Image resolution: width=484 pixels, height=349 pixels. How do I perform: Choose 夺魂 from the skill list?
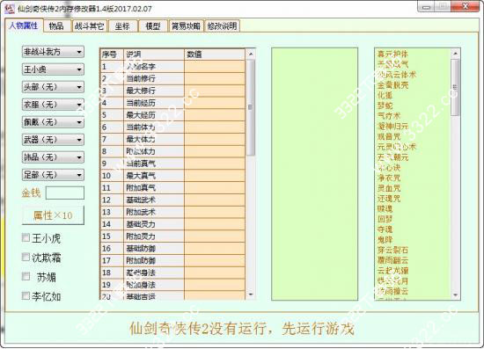coord(385,229)
